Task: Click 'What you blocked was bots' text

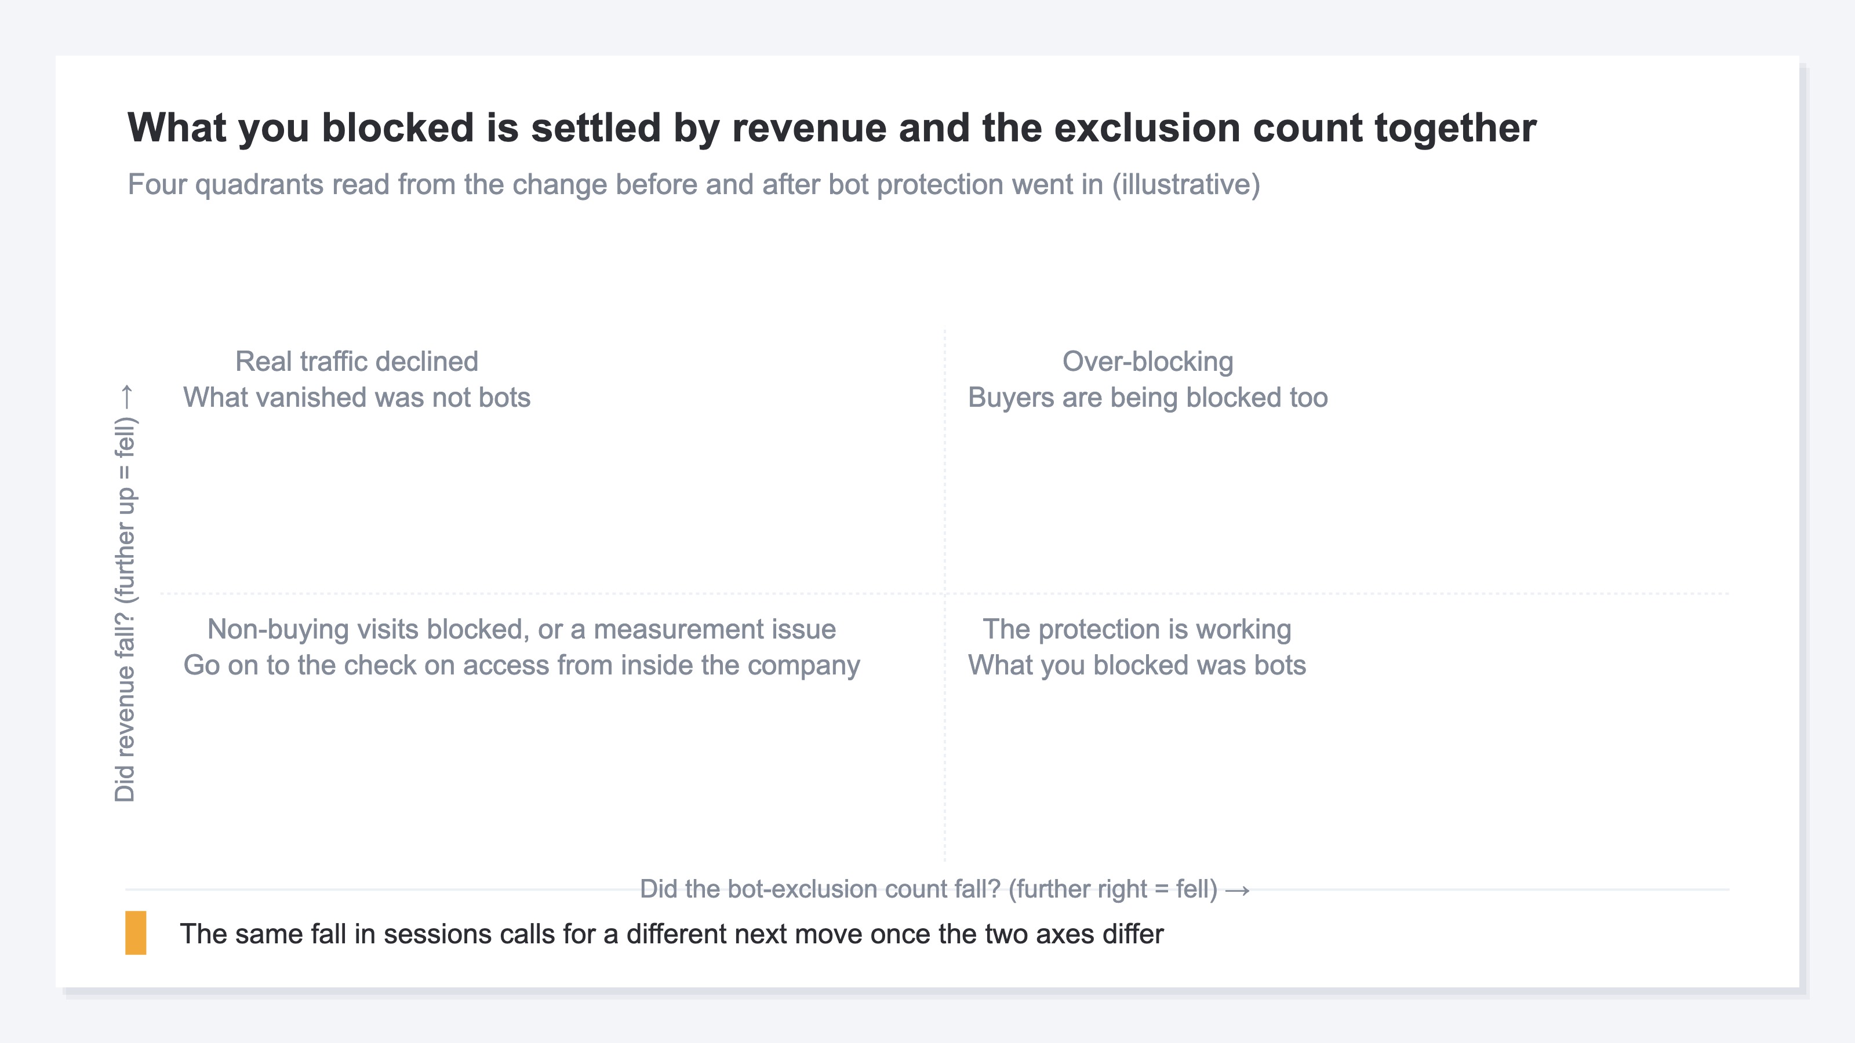Action: click(1136, 665)
